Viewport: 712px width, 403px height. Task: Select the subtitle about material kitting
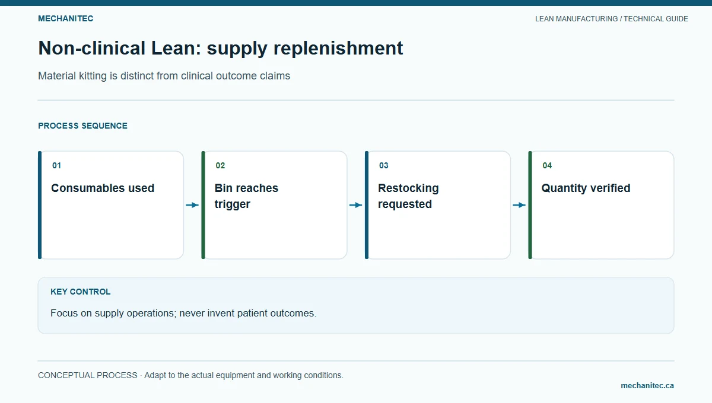coord(164,76)
